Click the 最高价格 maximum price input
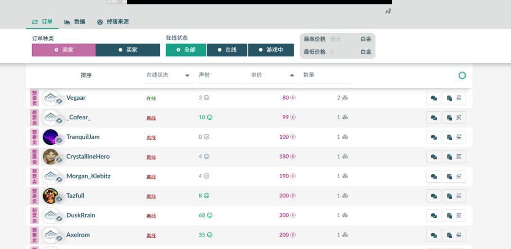 [343, 39]
